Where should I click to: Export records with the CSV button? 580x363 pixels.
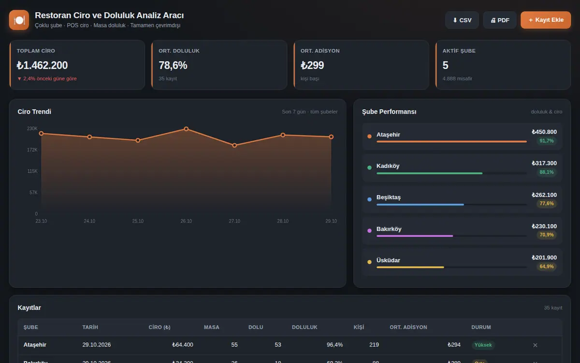(462, 20)
